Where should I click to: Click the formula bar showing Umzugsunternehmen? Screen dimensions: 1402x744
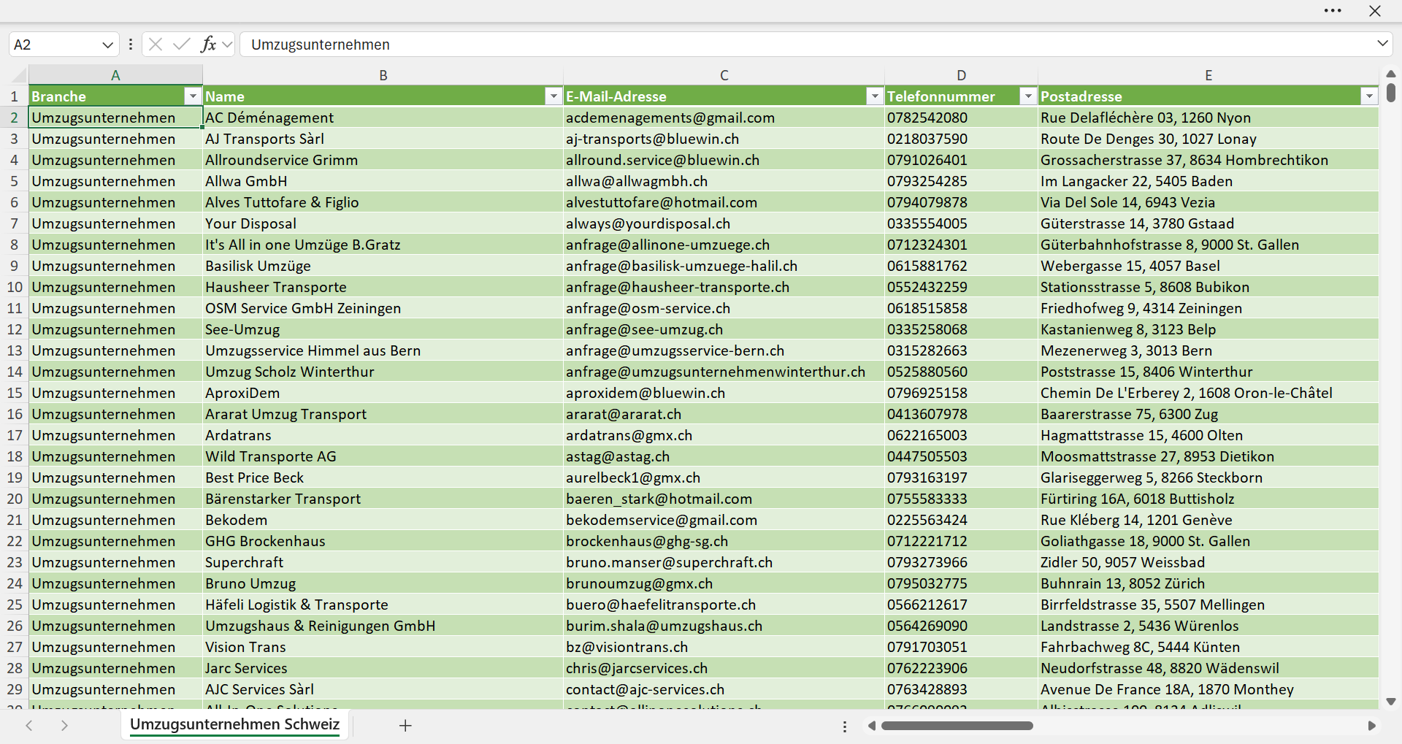[807, 45]
